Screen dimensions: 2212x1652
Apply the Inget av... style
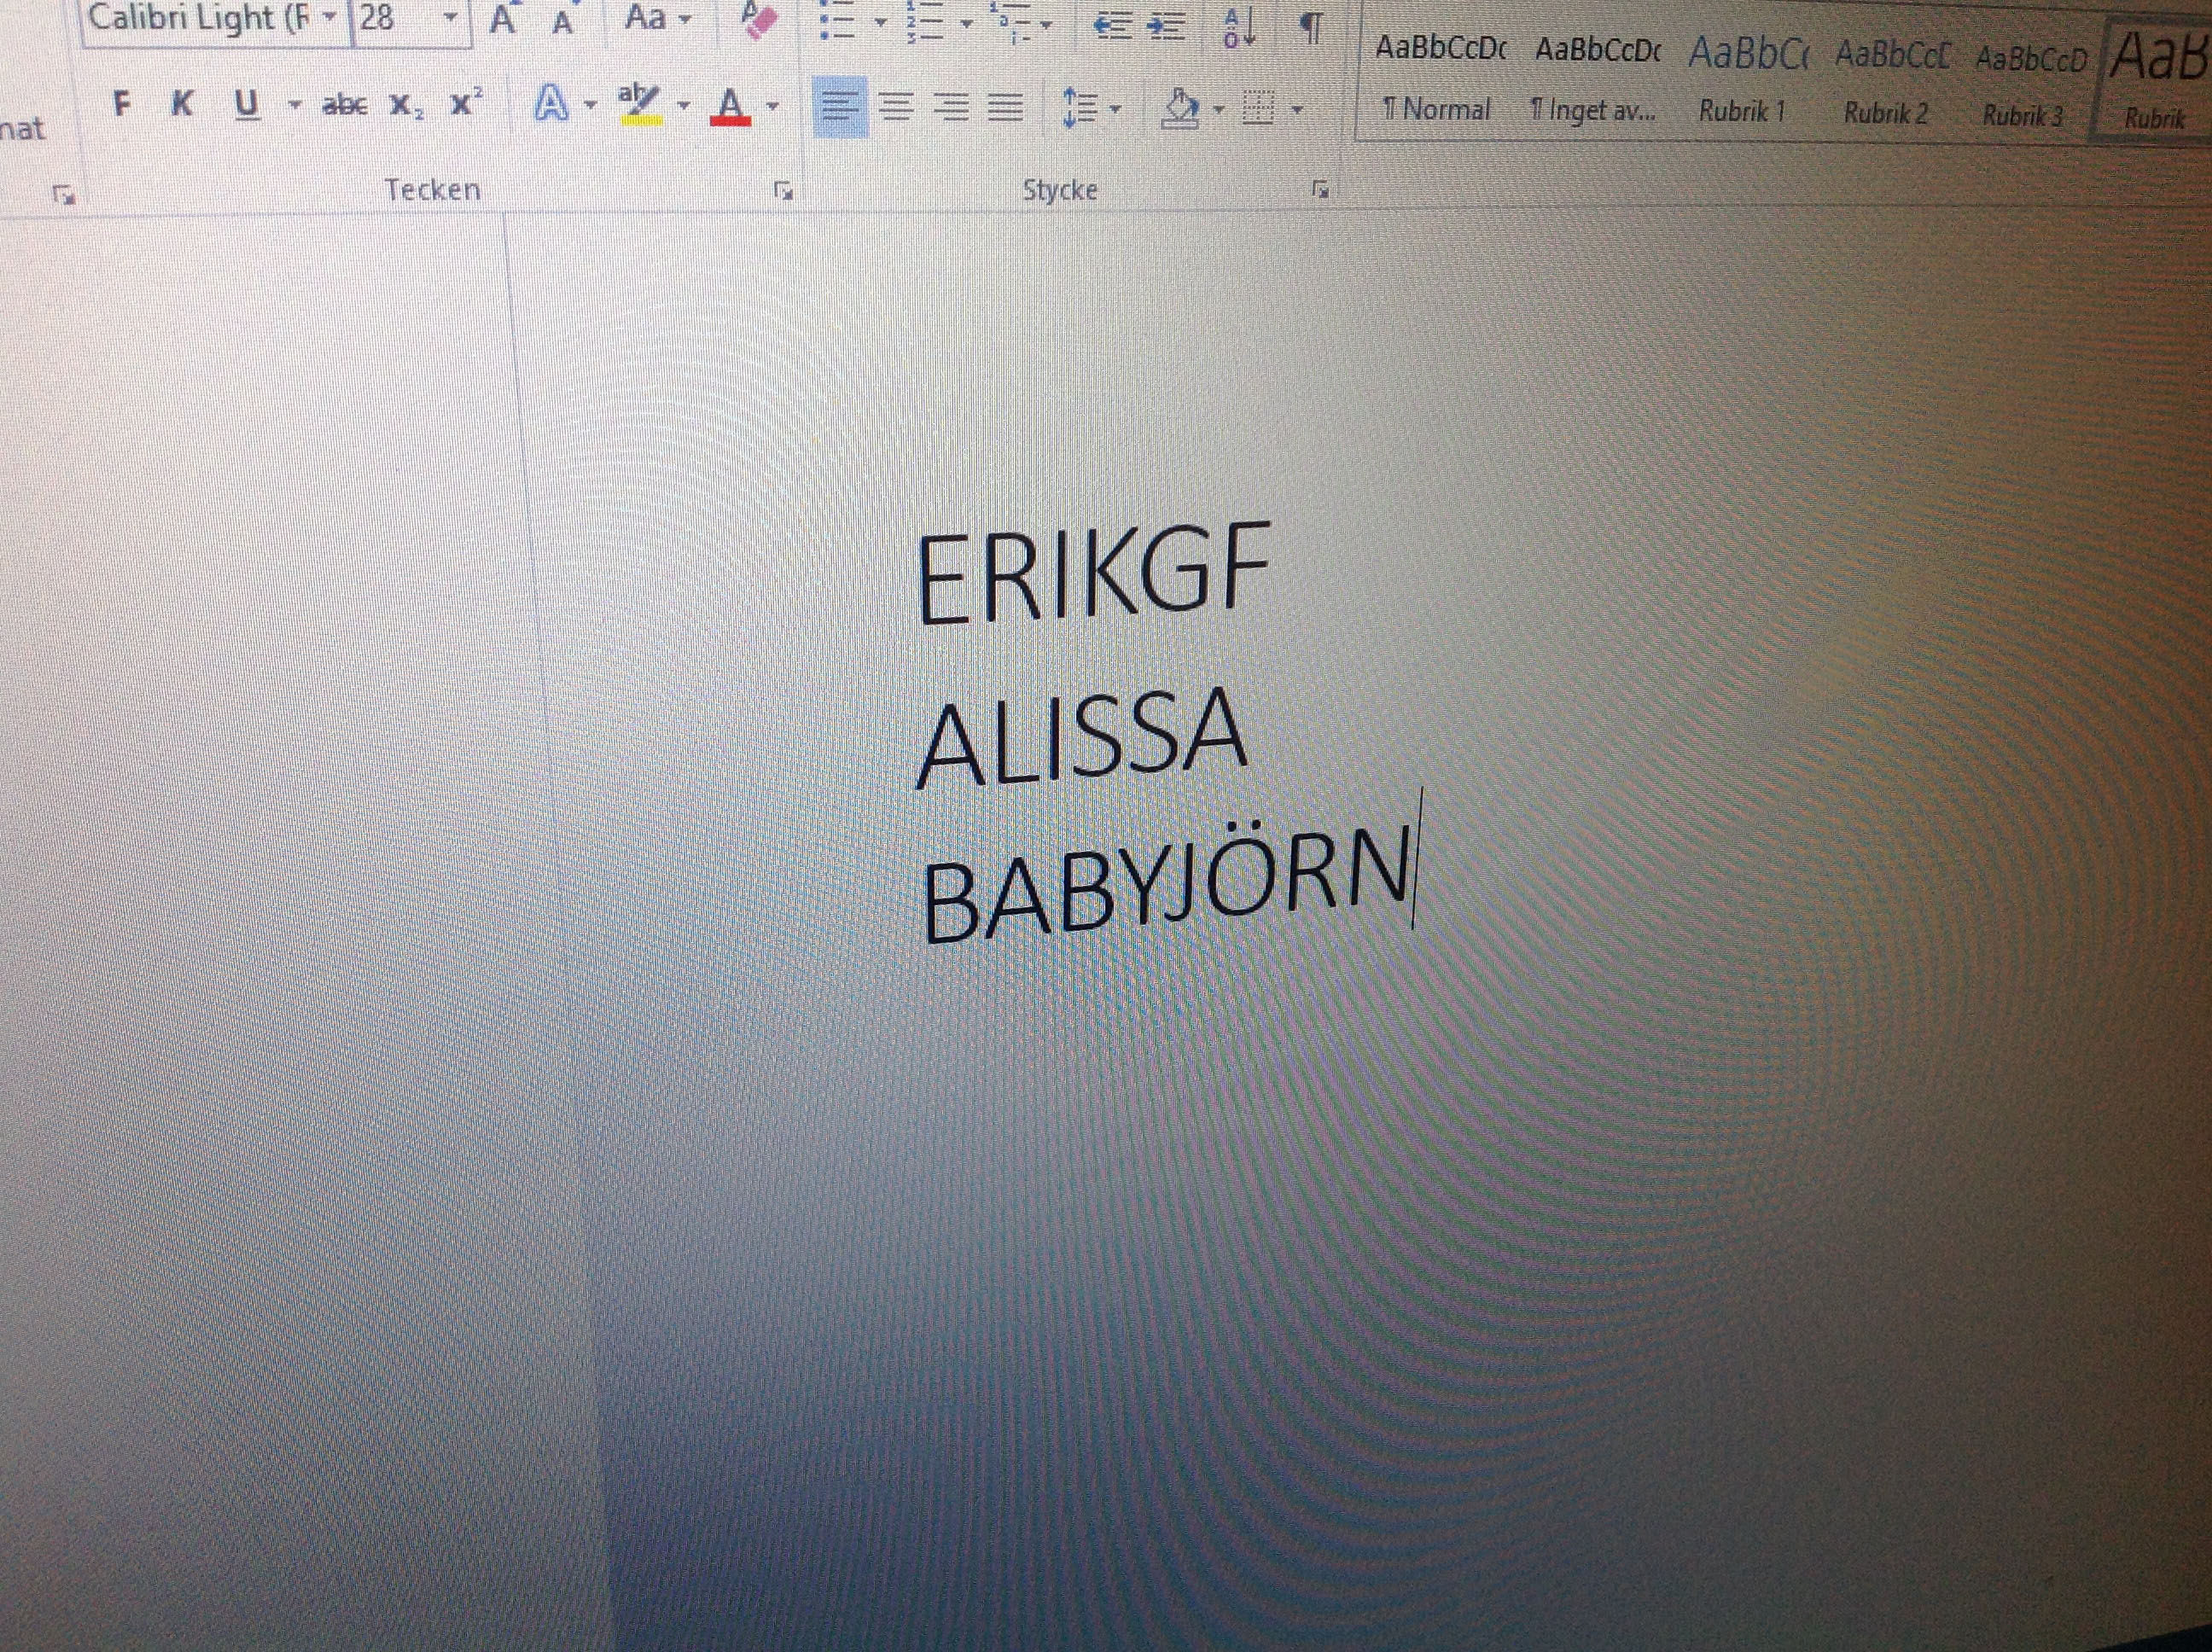1594,79
